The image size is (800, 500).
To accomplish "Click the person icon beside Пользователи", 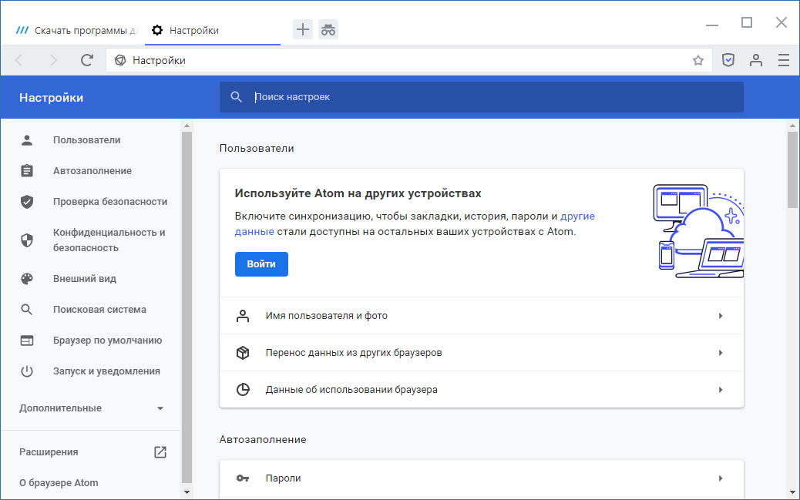I will click(27, 139).
